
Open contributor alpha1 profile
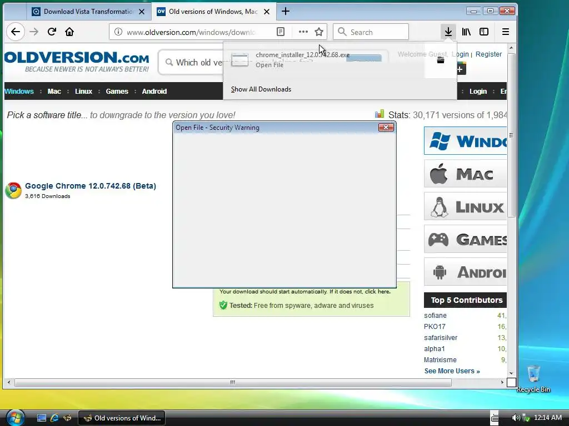pyautogui.click(x=434, y=349)
